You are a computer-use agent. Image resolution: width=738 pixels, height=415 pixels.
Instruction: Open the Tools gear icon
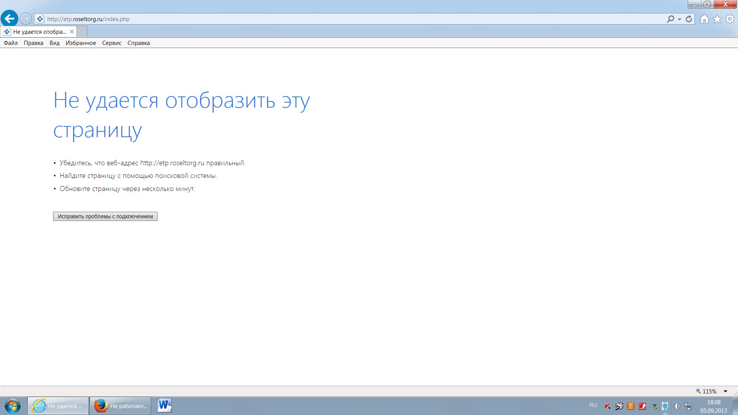(x=730, y=19)
